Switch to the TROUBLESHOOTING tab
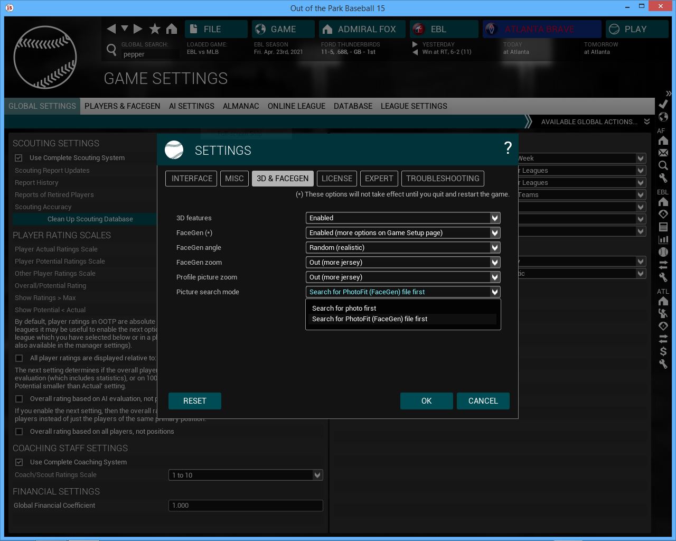This screenshot has width=676, height=541. click(x=443, y=179)
